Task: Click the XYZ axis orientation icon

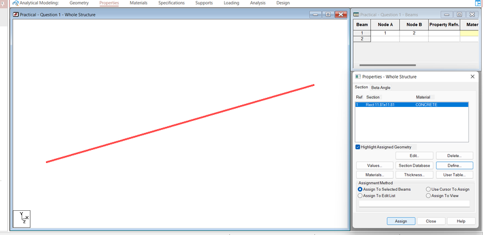Action: 22,219
